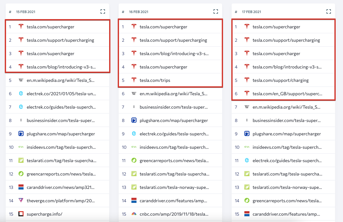Click InsideEVs favicon in 16 Feb column
343x222 pixels.
pos(134,147)
